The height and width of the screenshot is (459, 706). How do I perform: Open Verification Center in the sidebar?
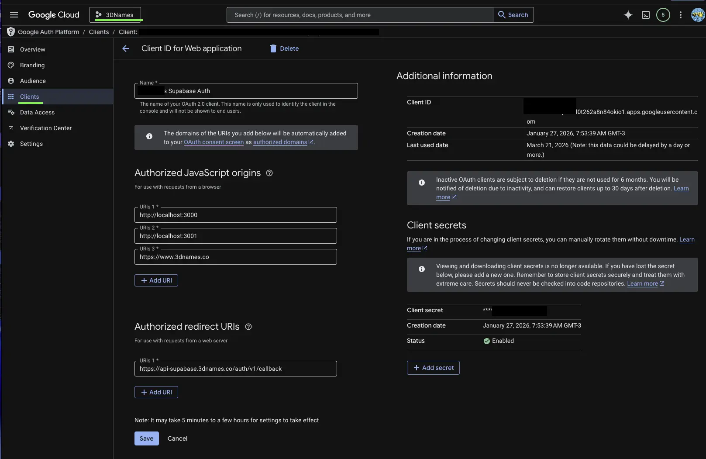(58, 128)
